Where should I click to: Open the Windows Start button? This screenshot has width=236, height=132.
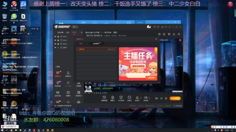(2, 130)
